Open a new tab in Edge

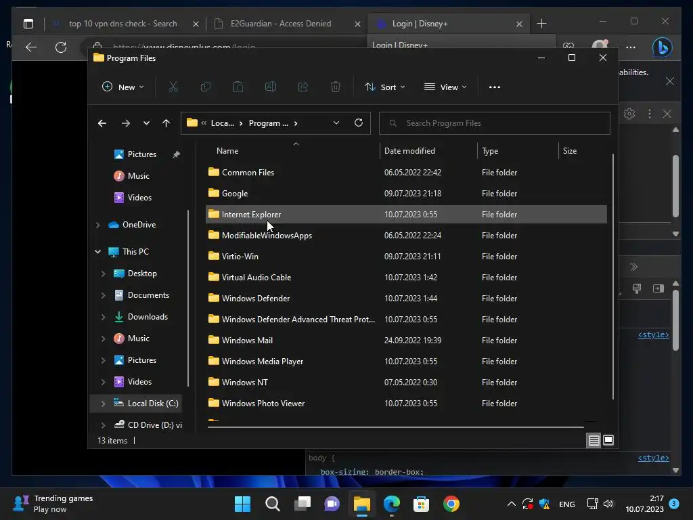(541, 24)
